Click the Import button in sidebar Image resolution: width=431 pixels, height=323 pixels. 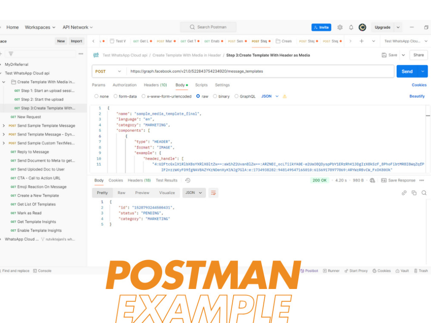(76, 41)
